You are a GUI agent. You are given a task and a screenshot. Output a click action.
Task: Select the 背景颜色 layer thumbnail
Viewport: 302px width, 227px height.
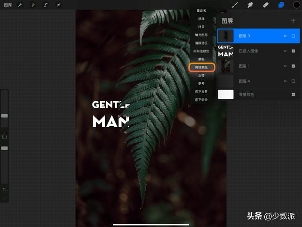(x=226, y=95)
